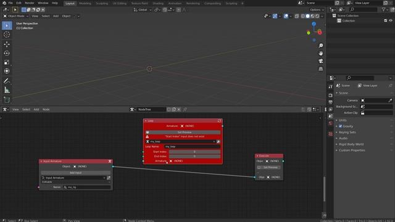Select the Annotate tool
The height and width of the screenshot is (222, 395).
(7, 81)
